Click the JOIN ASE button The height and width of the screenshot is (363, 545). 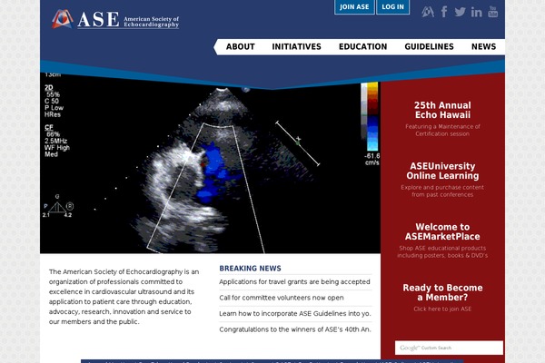click(354, 7)
